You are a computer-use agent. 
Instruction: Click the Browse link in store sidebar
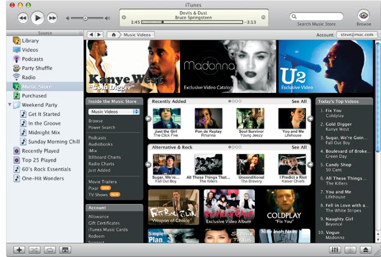(x=96, y=121)
